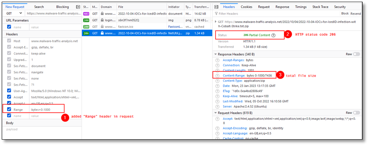This screenshot has width=369, height=146.
Task: Open the Content-Range header name link
Action: [234, 76]
